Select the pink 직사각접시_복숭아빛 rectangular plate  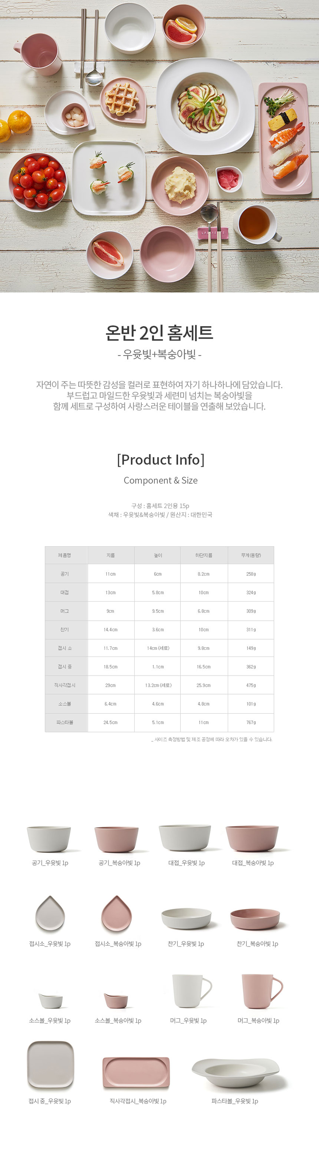click(136, 1073)
